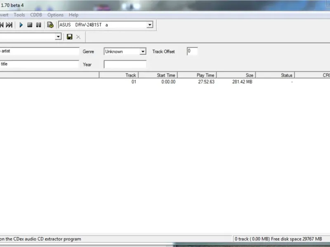The image size is (330, 247).
Task: Open the ASUS DRW-24B1ST drive dropdown
Action: 150,25
